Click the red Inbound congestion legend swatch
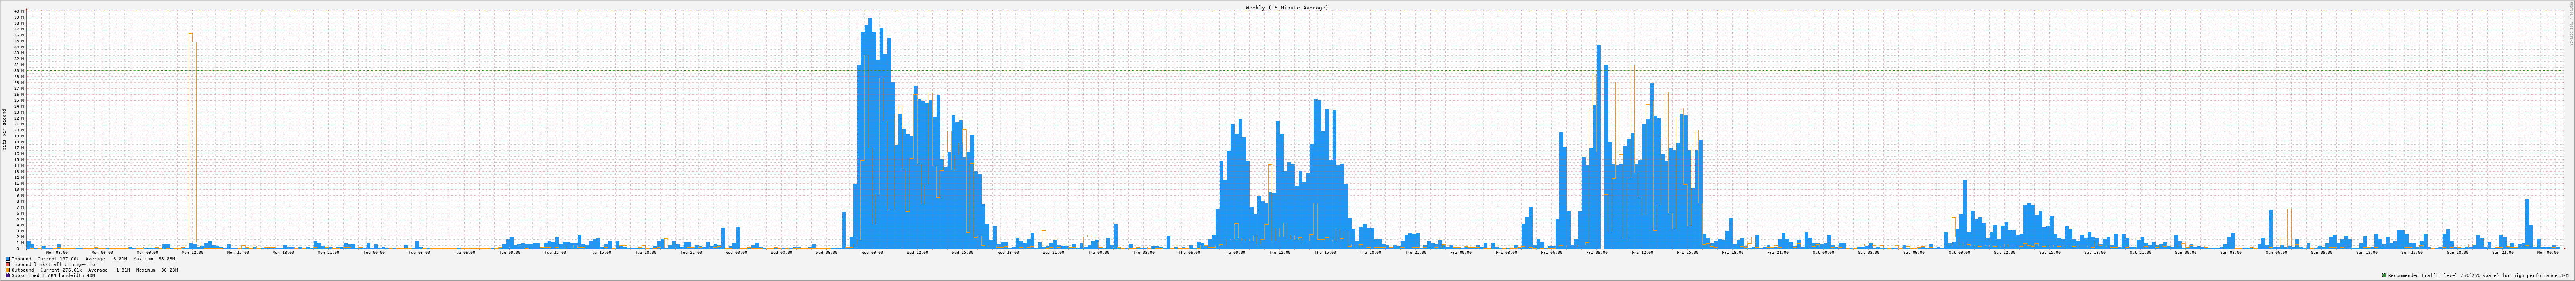The image size is (2575, 281). pos(8,264)
